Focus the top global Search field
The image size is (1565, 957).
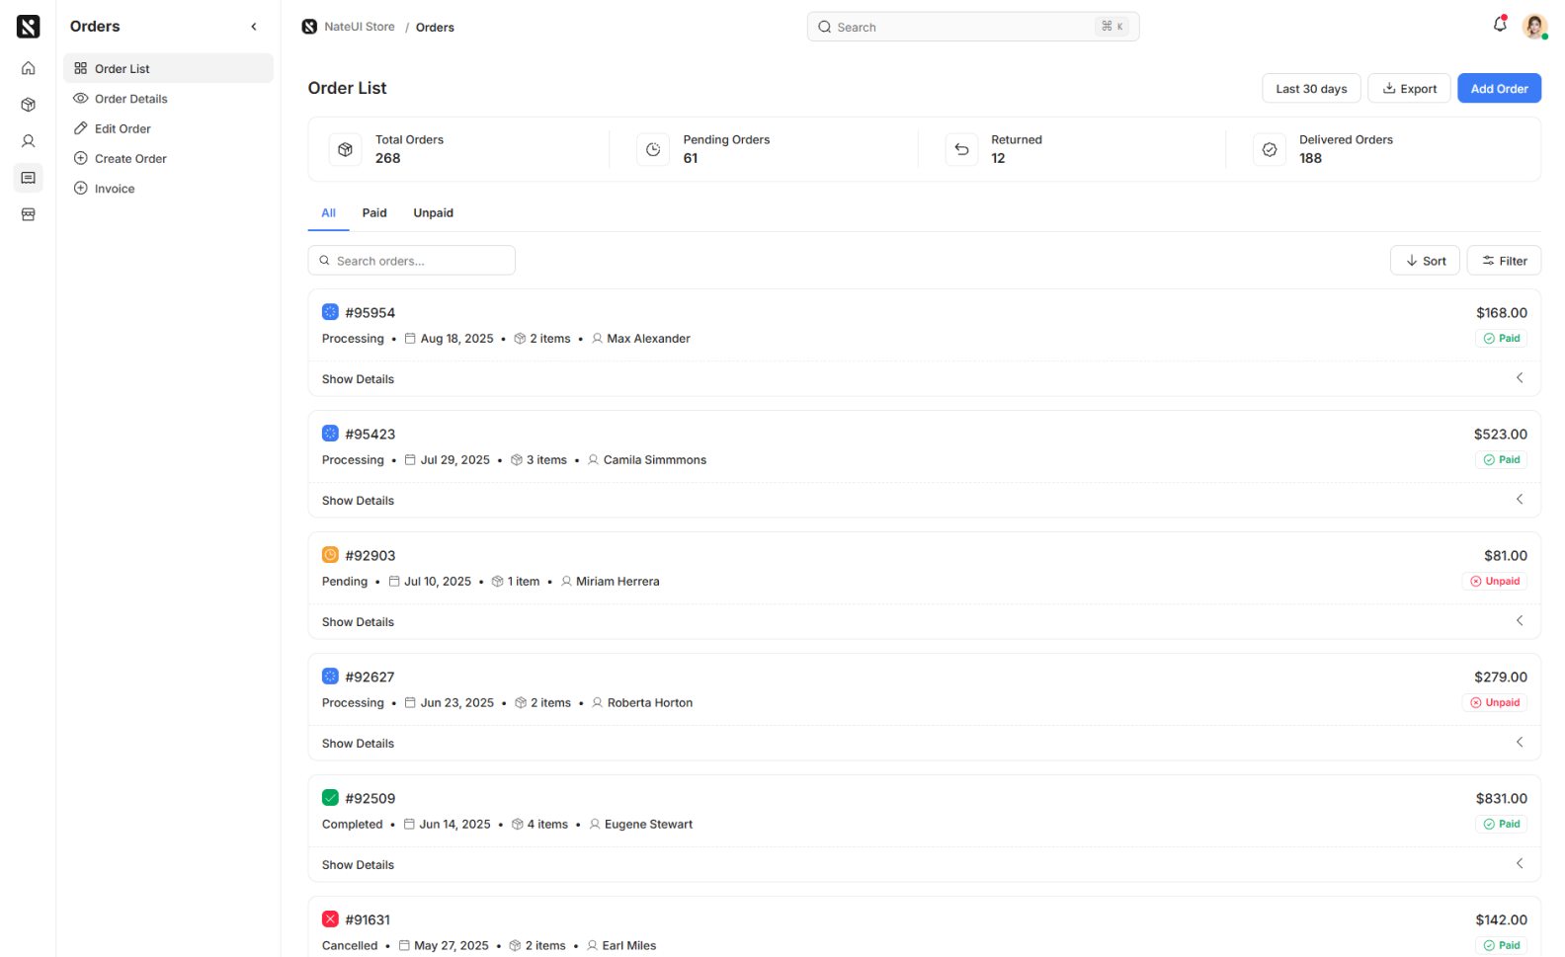pos(973,27)
